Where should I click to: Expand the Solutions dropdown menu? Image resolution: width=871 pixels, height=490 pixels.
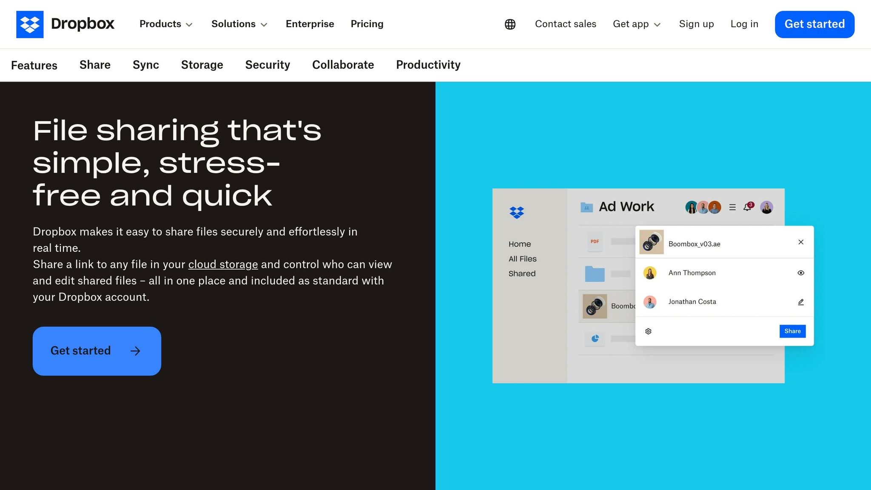(239, 24)
